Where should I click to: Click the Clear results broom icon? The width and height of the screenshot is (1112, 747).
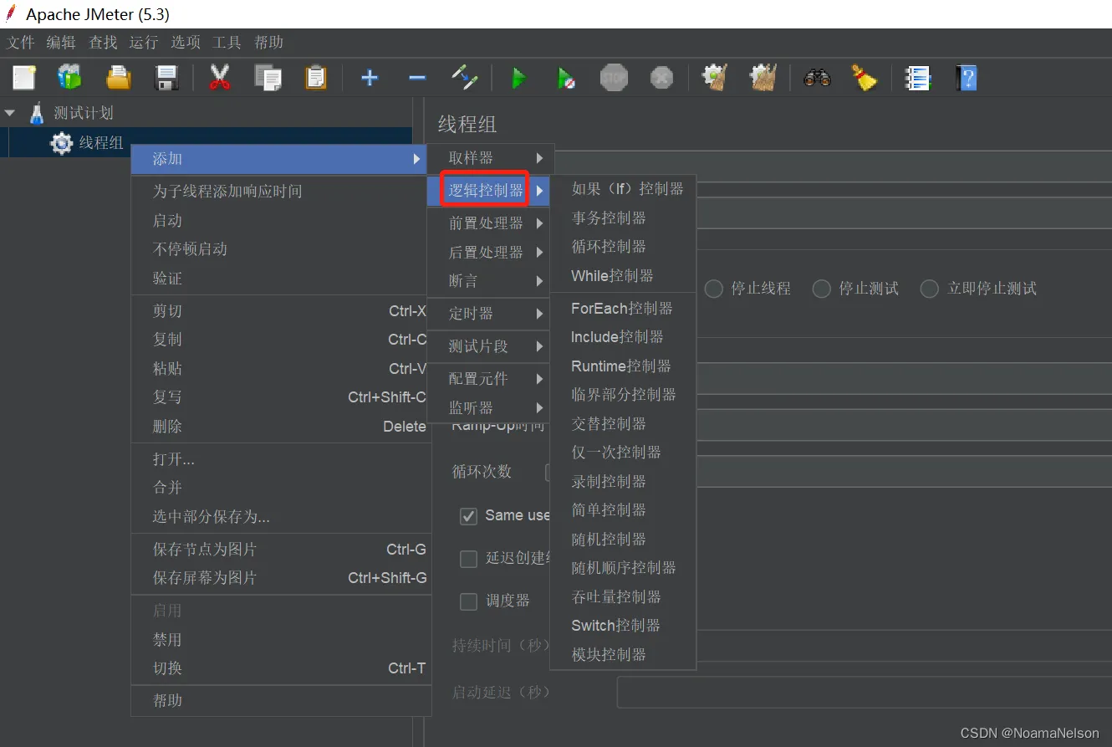point(715,78)
